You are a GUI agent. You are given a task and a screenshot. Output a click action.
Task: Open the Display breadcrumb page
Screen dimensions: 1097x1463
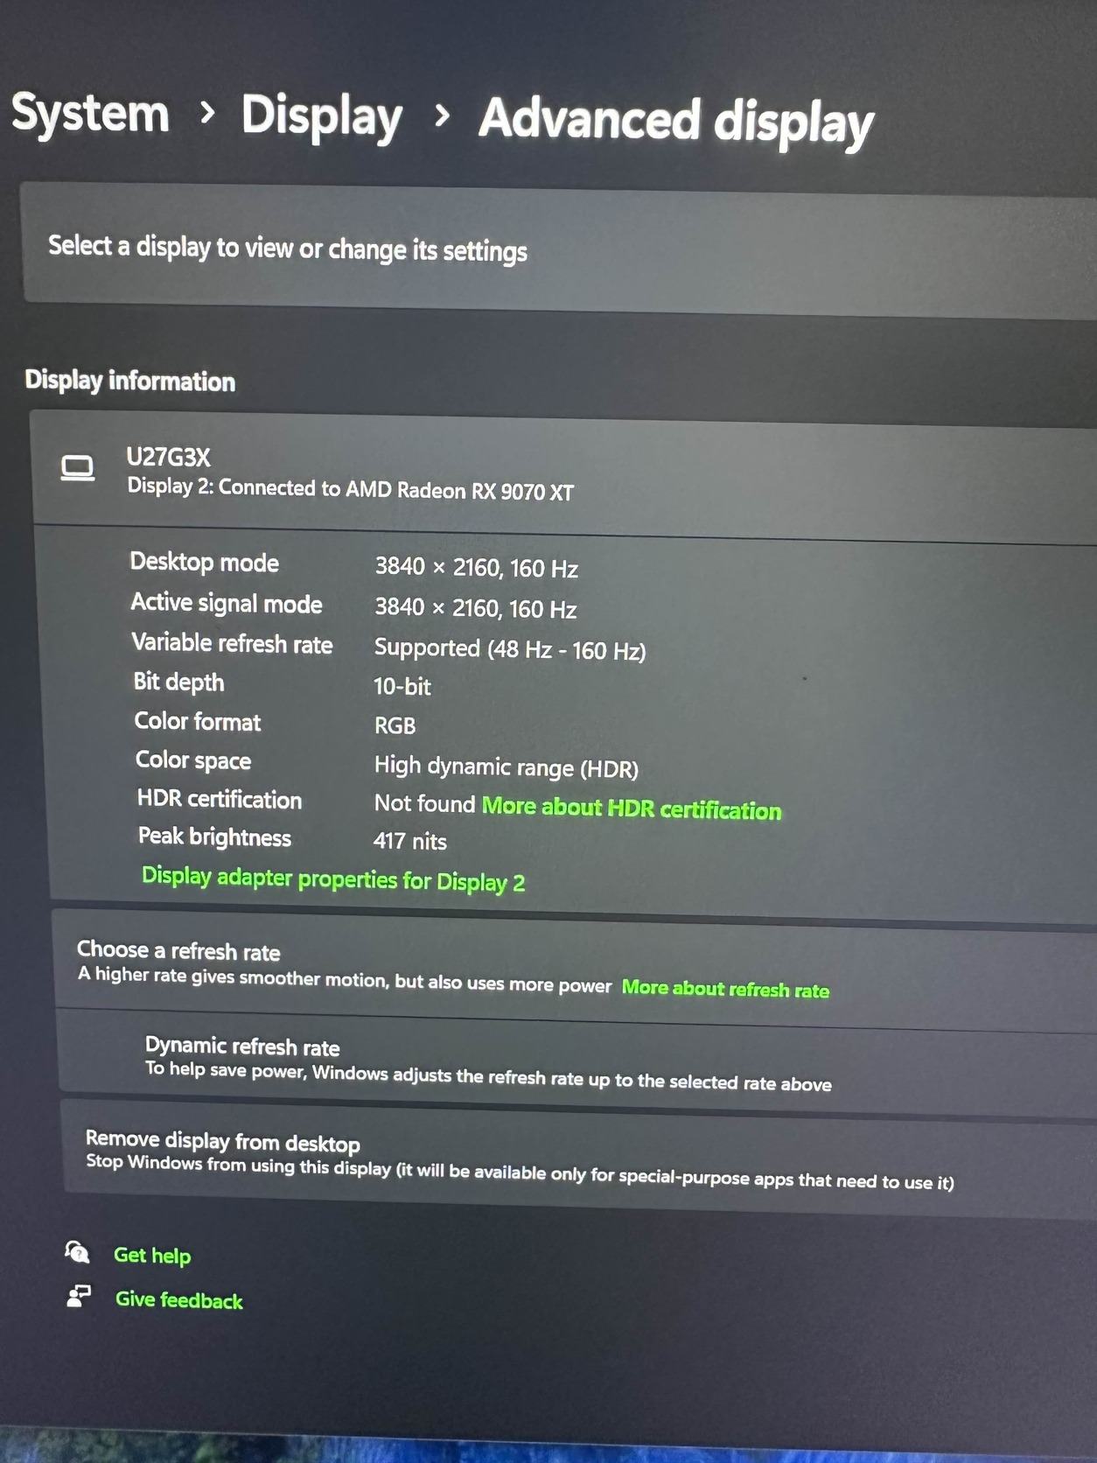322,115
